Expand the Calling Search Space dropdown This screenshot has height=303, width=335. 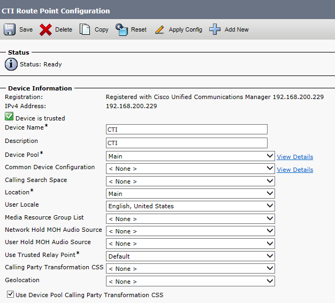[191, 181]
